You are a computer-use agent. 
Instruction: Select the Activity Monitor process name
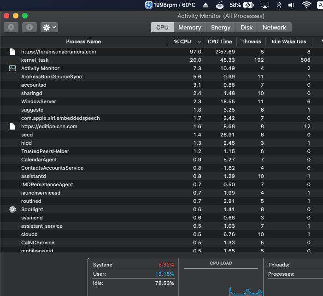(40, 68)
